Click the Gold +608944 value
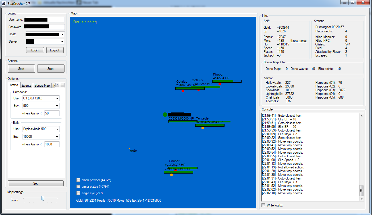Image resolution: width=372 pixels, height=215 pixels. click(283, 28)
